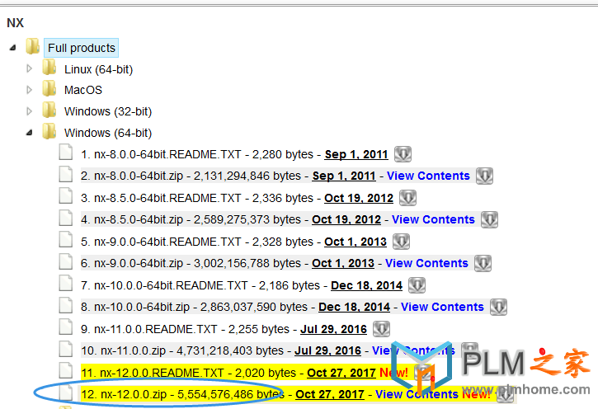Click file icon of nx-10.0.0-64bit.zip
The image size is (598, 409).
click(x=66, y=305)
